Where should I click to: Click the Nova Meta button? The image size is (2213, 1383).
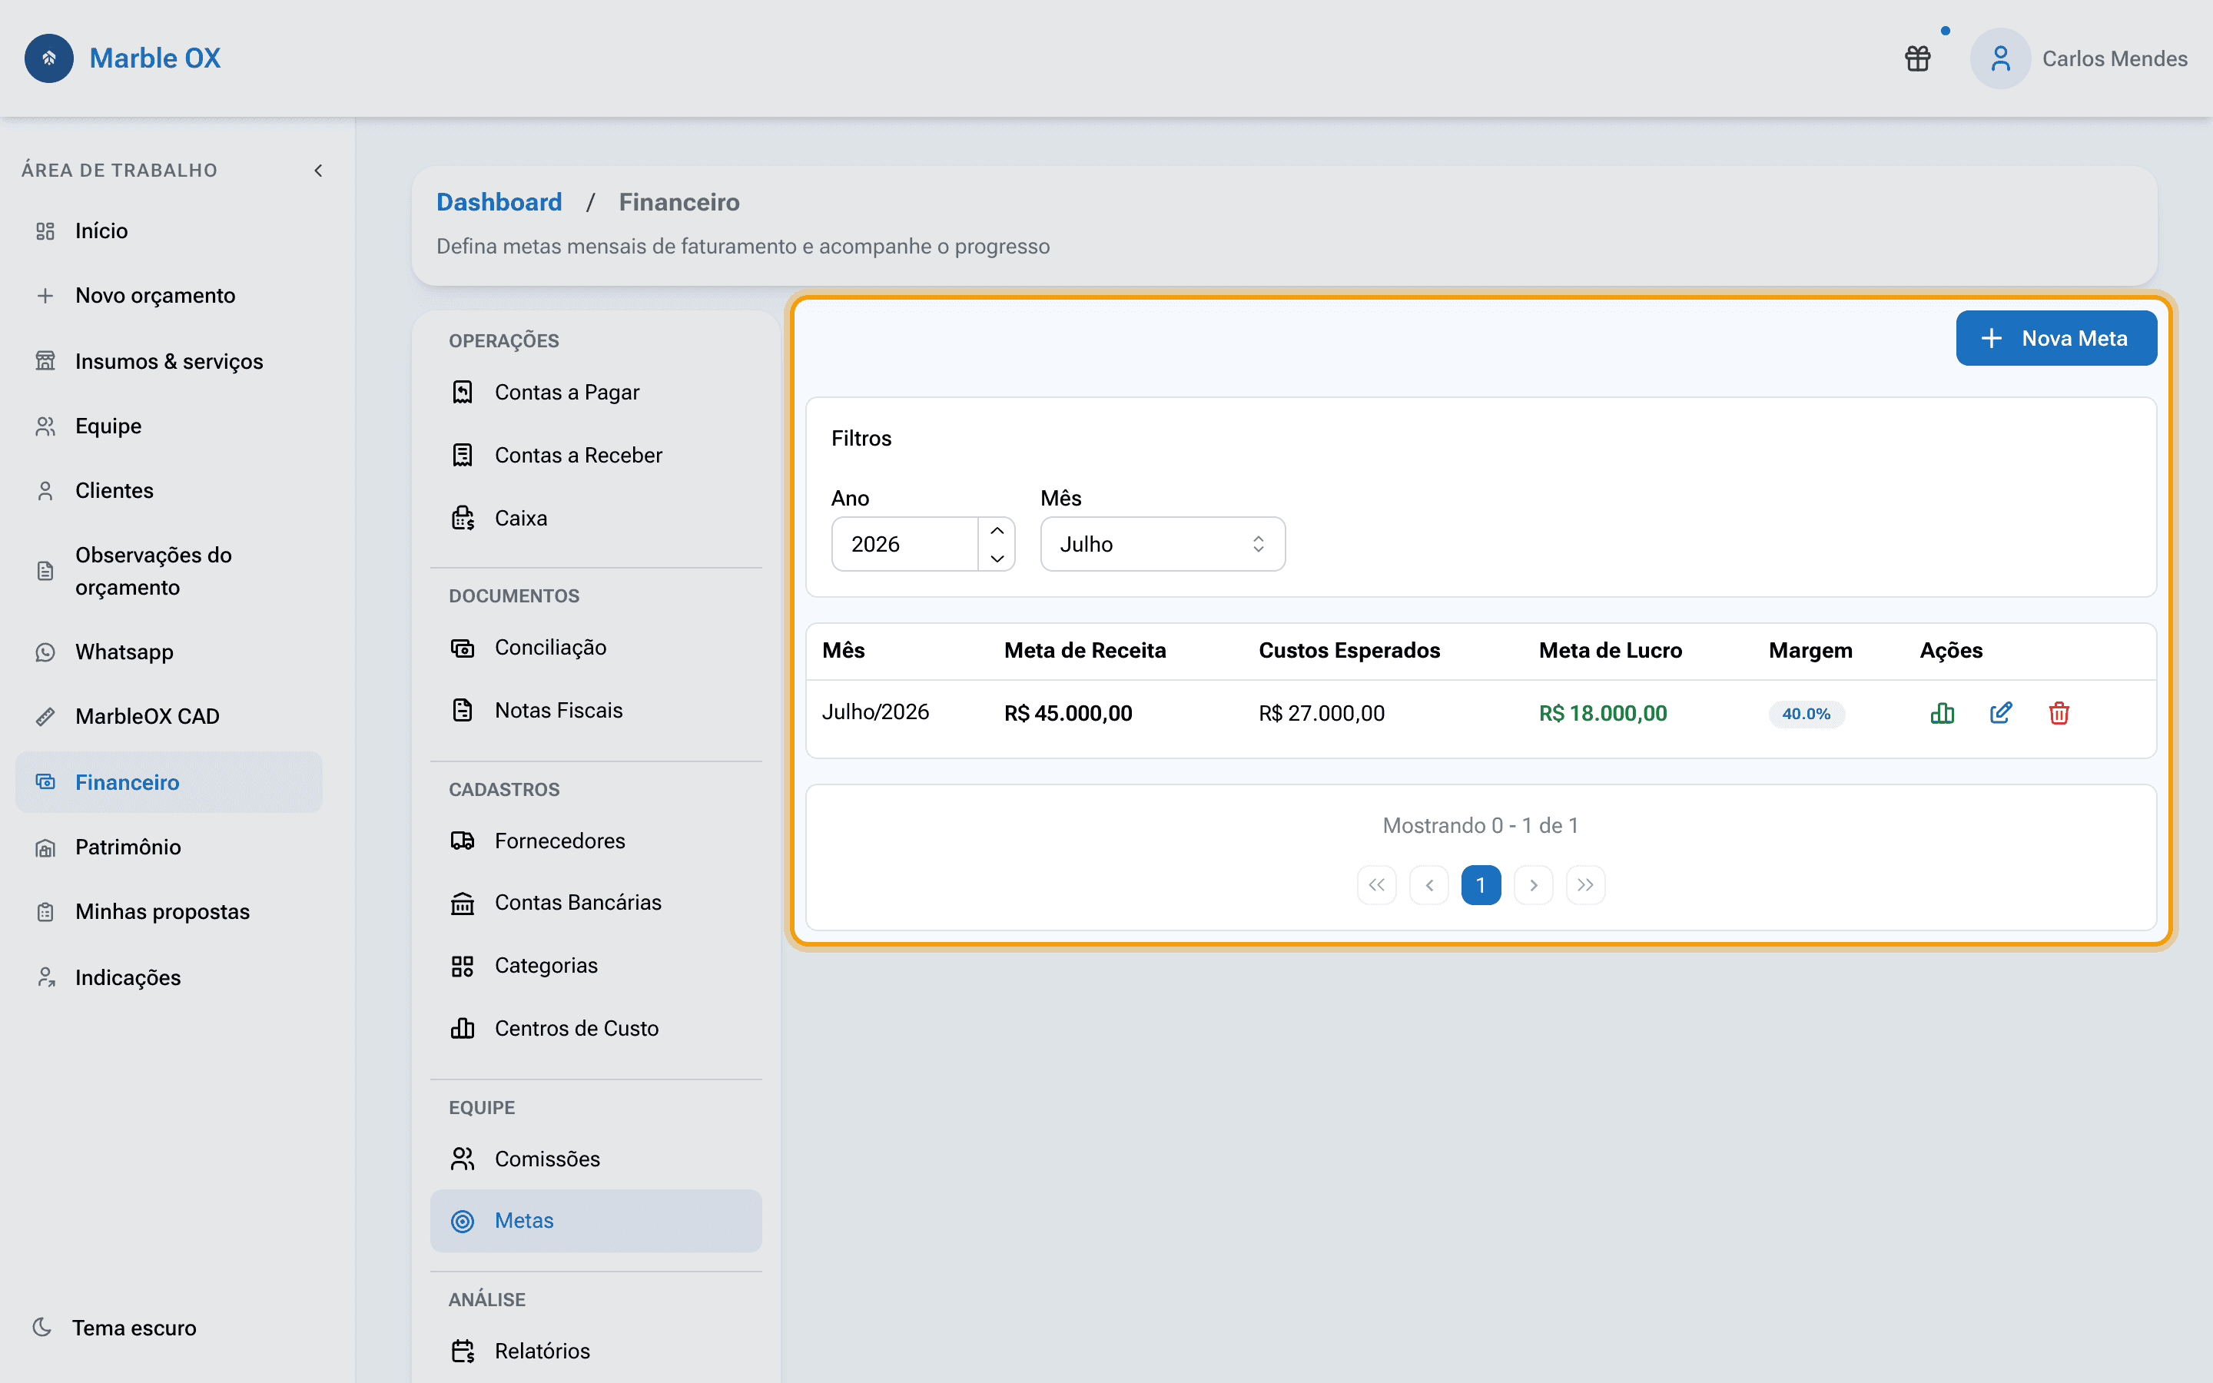pos(2055,338)
